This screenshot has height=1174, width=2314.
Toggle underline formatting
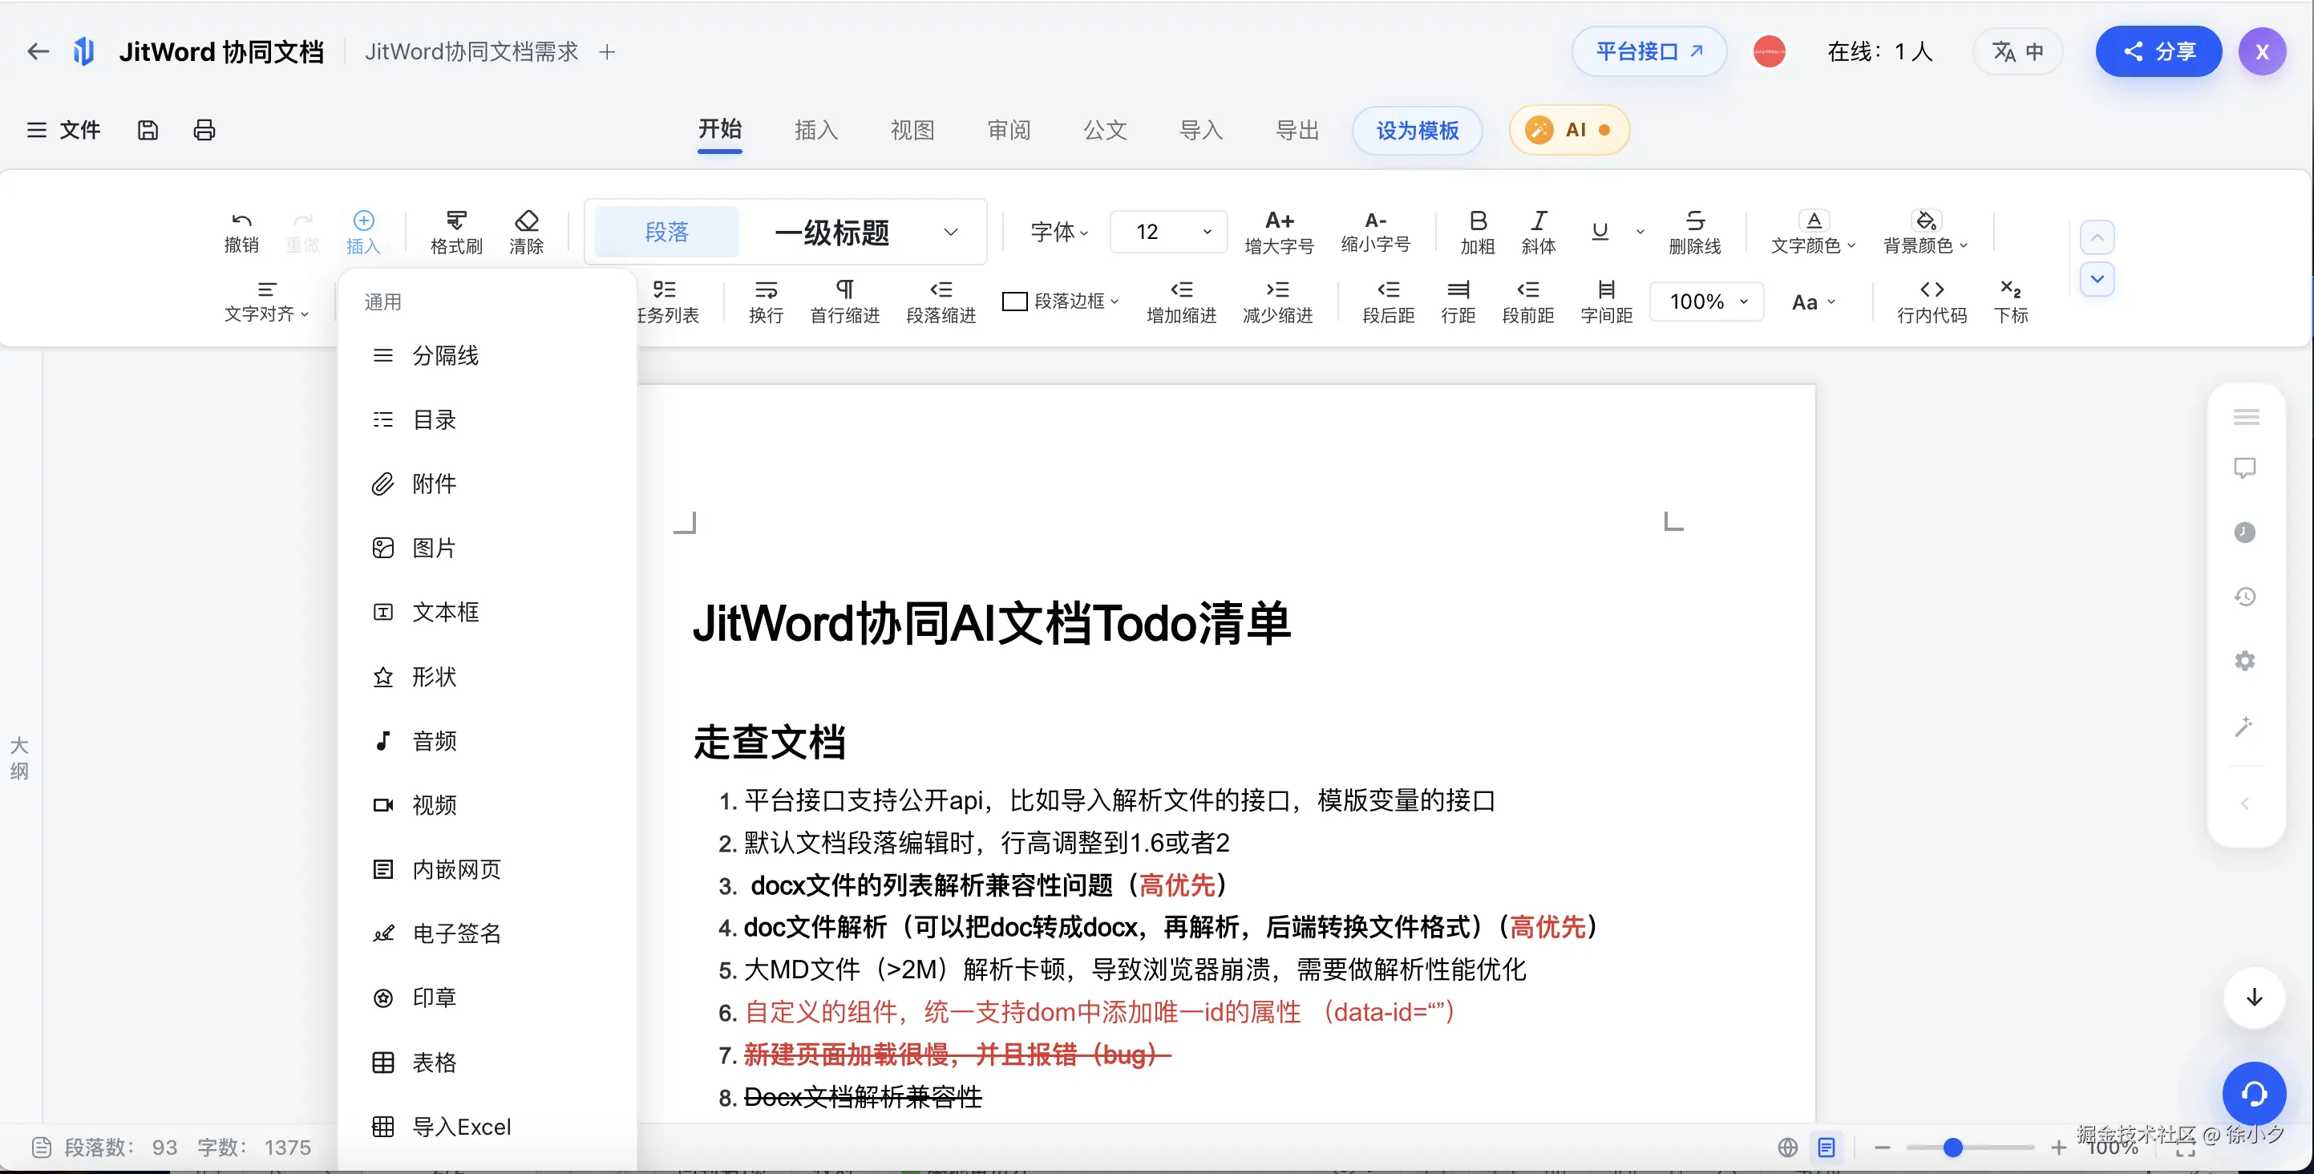[x=1600, y=232]
